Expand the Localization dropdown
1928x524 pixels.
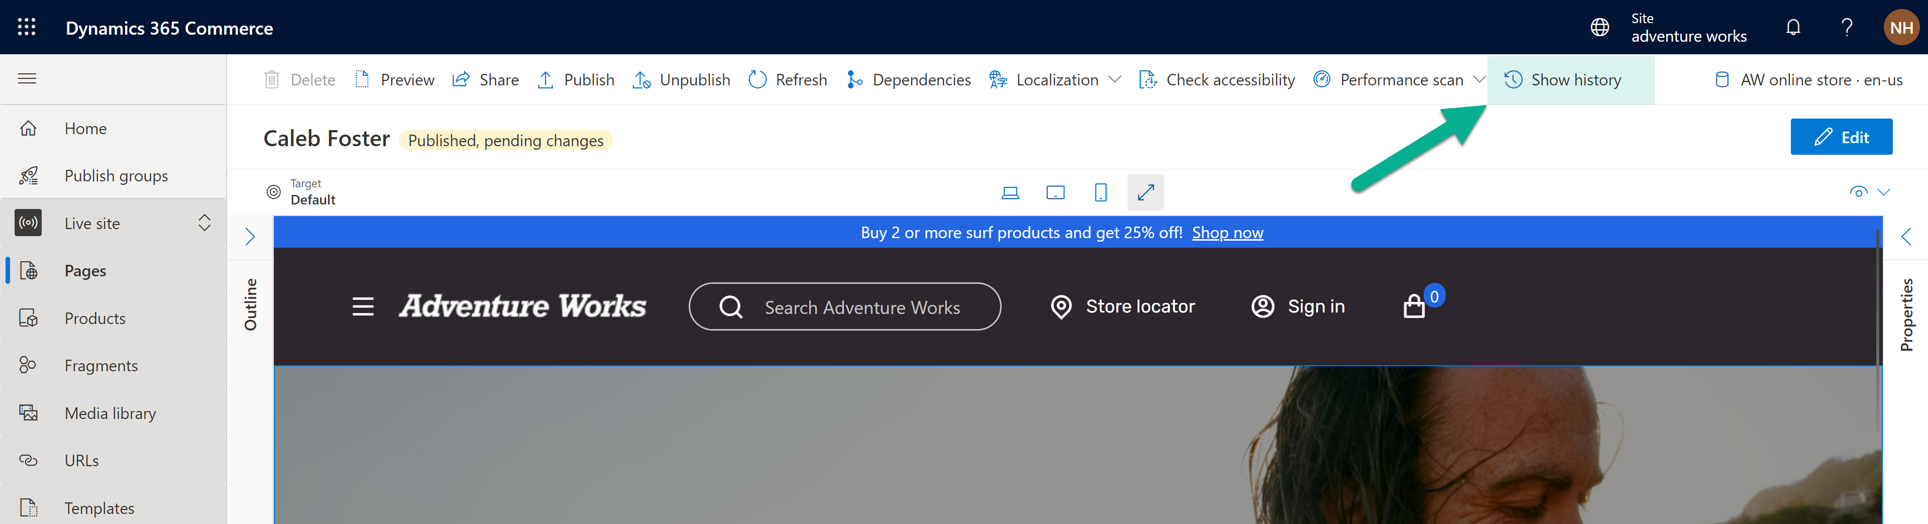(1115, 79)
